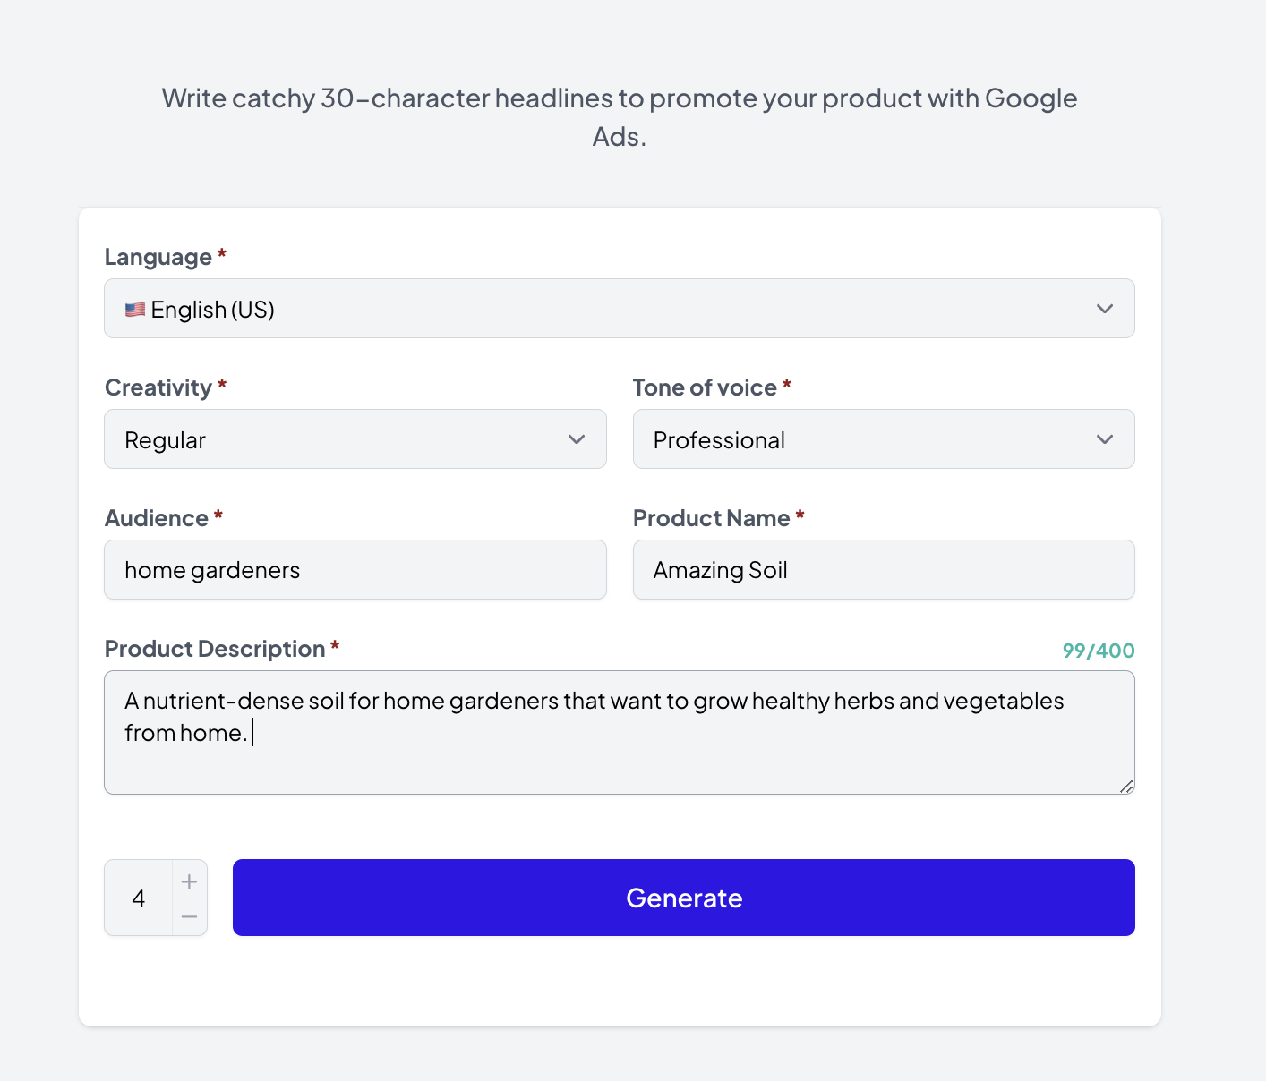Click the Product Name label
Screen dimensions: 1266x1081
[711, 518]
